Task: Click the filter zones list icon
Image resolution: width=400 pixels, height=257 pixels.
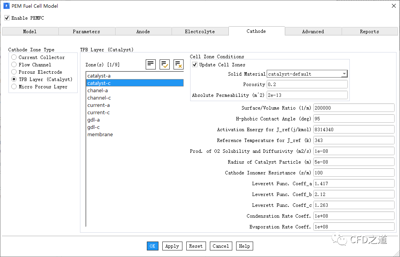Action: [x=151, y=64]
